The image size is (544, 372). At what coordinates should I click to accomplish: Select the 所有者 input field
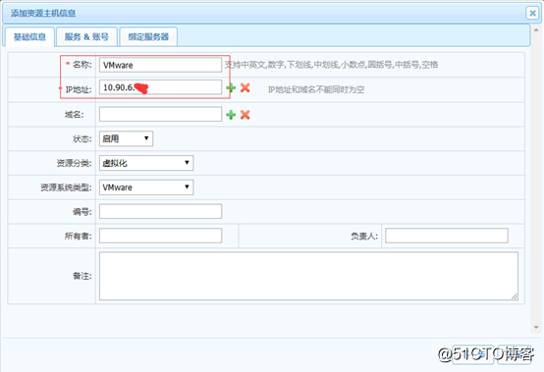[x=160, y=236]
